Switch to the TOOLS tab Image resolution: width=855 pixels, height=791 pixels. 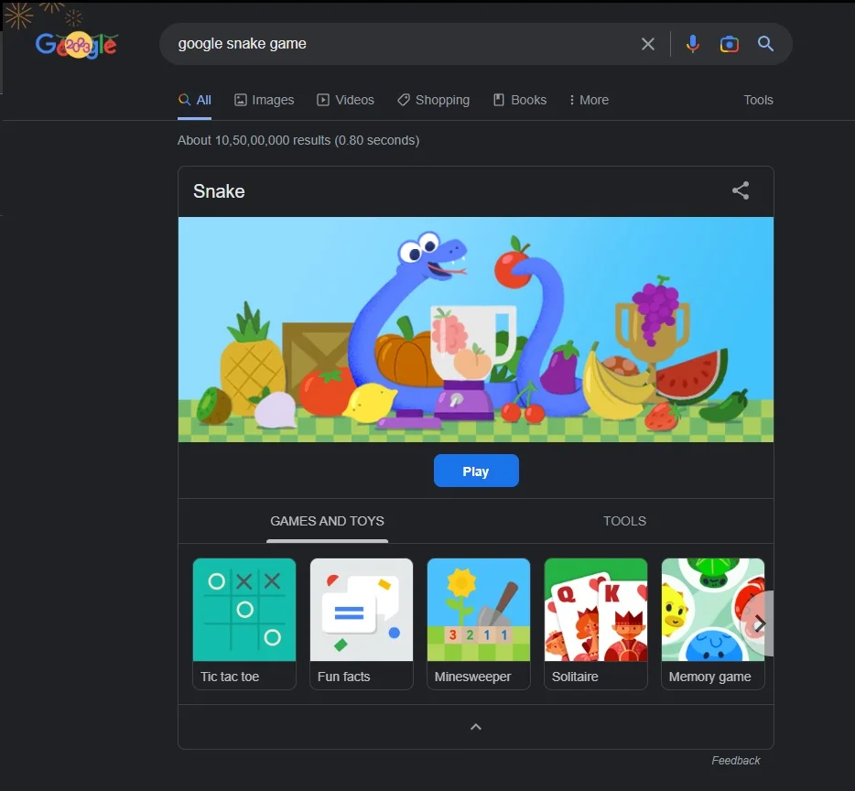[x=624, y=521]
